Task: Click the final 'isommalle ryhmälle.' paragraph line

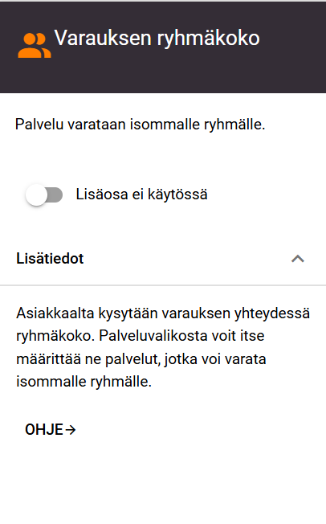Action: click(x=84, y=382)
